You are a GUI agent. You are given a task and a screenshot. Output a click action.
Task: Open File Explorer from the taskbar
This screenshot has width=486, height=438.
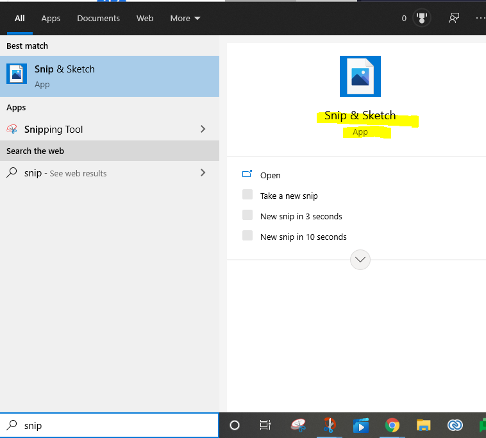coord(423,425)
